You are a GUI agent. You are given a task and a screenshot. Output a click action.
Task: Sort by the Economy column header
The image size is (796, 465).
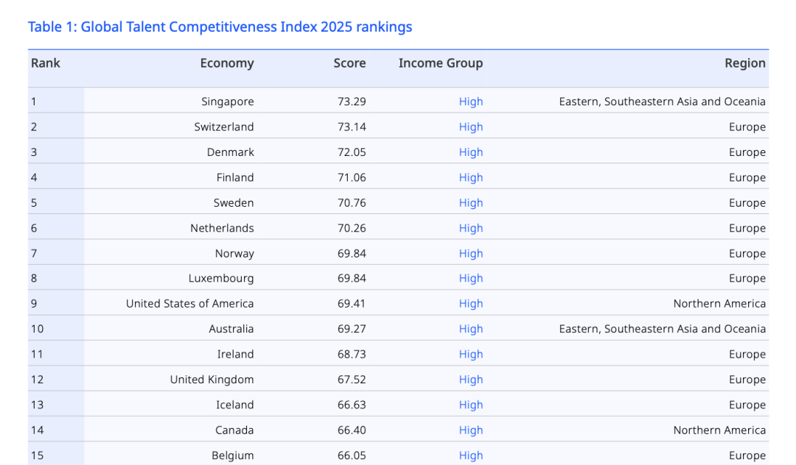(x=226, y=63)
